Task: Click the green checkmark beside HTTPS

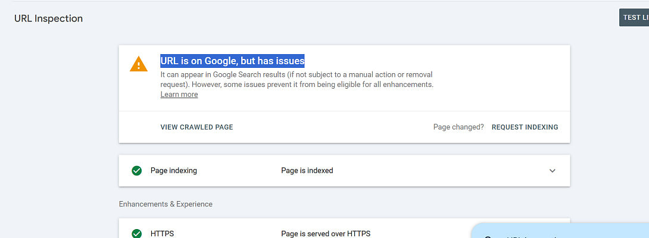Action: tap(136, 233)
